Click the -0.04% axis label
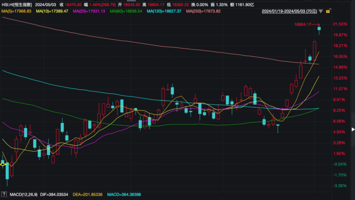This screenshot has width=355, height=200. [x=340, y=164]
